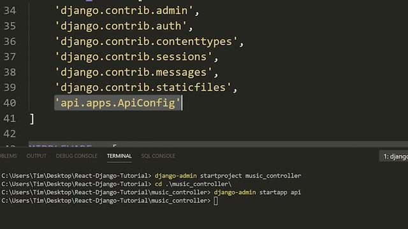Click line 'django.contrib.admin' in editor
Viewport: 408px width, 229px height.
coord(127,11)
